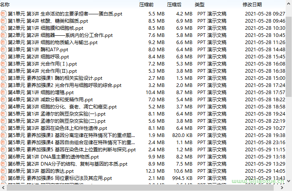292x191 pixels.
Task: Click icon of 第4单元 第2讲 减数分裂和受精作用.ppt
Action: click(x=3, y=100)
